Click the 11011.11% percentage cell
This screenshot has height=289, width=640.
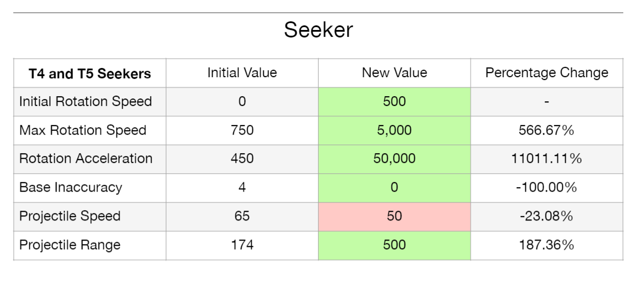(546, 158)
